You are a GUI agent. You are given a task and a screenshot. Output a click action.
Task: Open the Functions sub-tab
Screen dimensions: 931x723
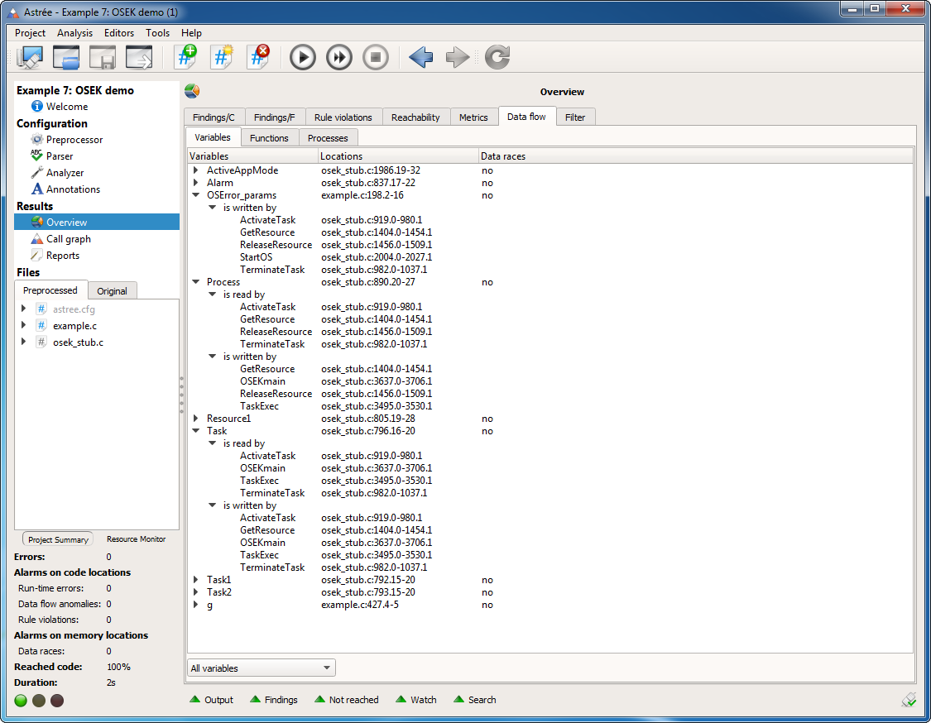[269, 137]
